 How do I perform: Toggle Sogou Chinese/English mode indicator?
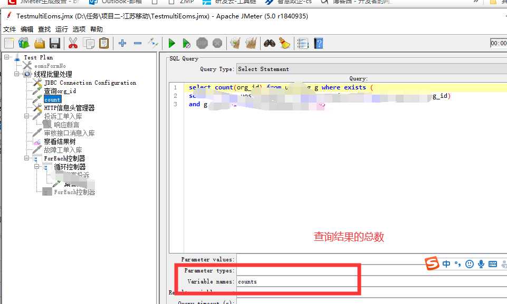446,264
